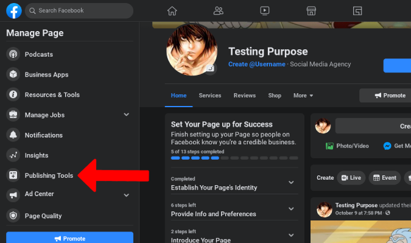Open the Watch video icon
Image resolution: width=411 pixels, height=243 pixels.
(x=265, y=11)
